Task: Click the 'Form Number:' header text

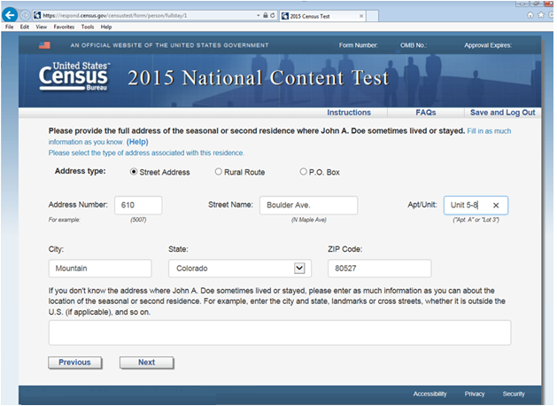Action: pos(358,45)
